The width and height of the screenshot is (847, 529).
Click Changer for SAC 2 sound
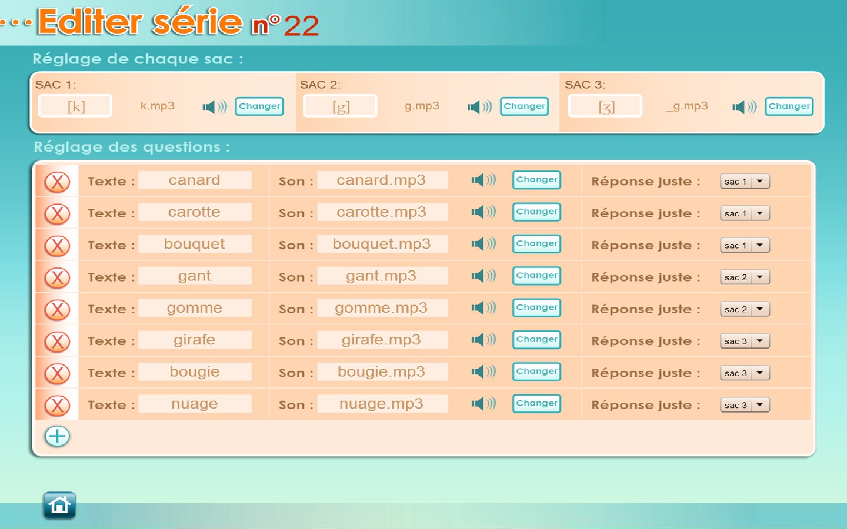pyautogui.click(x=525, y=106)
